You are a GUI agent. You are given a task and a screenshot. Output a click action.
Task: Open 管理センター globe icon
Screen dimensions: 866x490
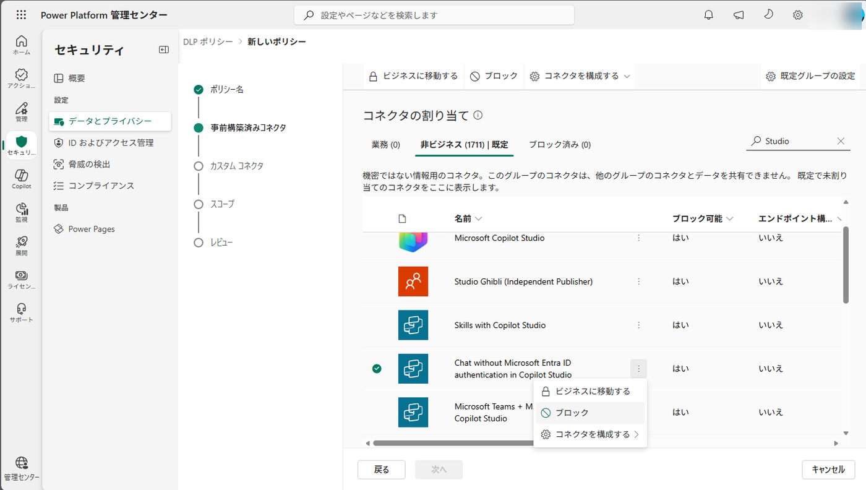(x=21, y=468)
